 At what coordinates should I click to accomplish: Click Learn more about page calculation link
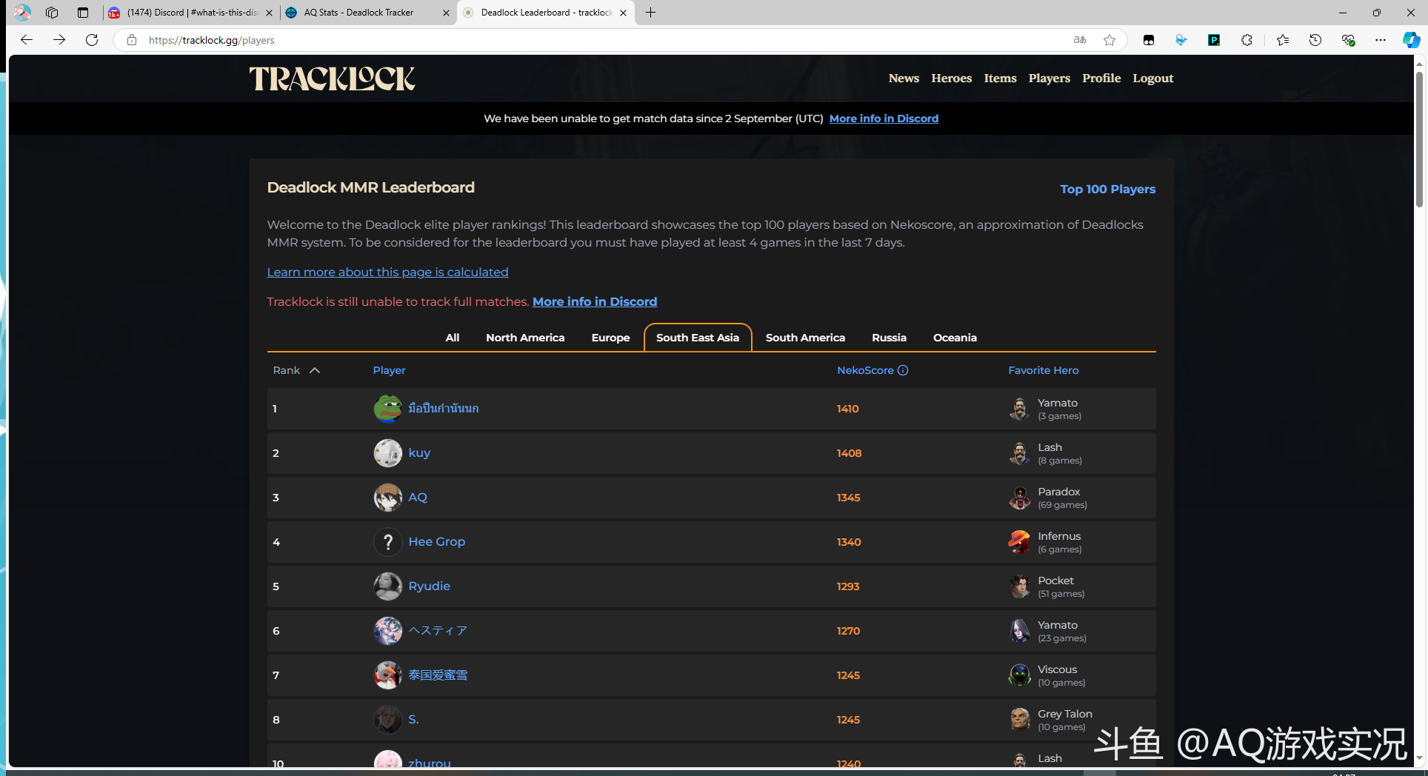[387, 272]
